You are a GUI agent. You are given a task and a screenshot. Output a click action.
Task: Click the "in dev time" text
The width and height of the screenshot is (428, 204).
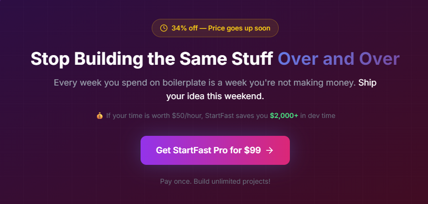point(318,116)
